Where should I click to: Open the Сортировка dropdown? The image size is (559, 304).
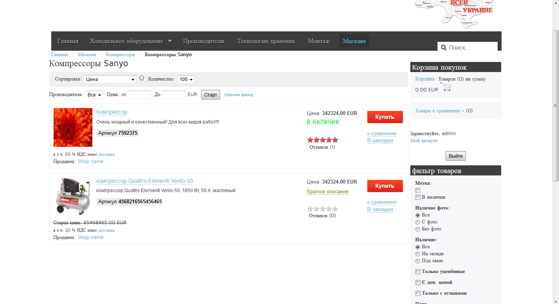coord(110,79)
